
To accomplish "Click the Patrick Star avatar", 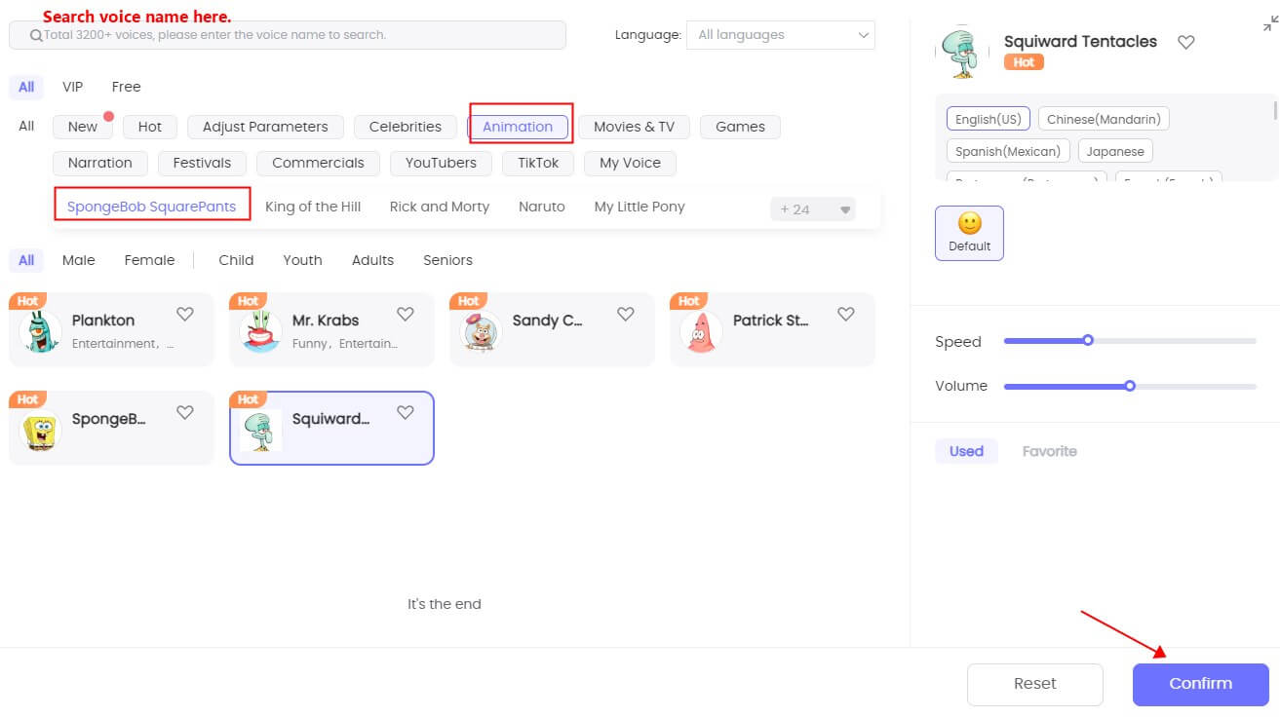I will click(x=701, y=331).
